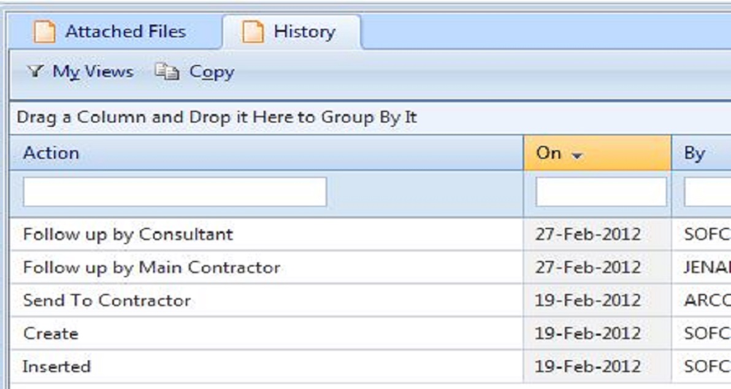Click the group-by drop area bar
The width and height of the screenshot is (731, 389).
(368, 116)
